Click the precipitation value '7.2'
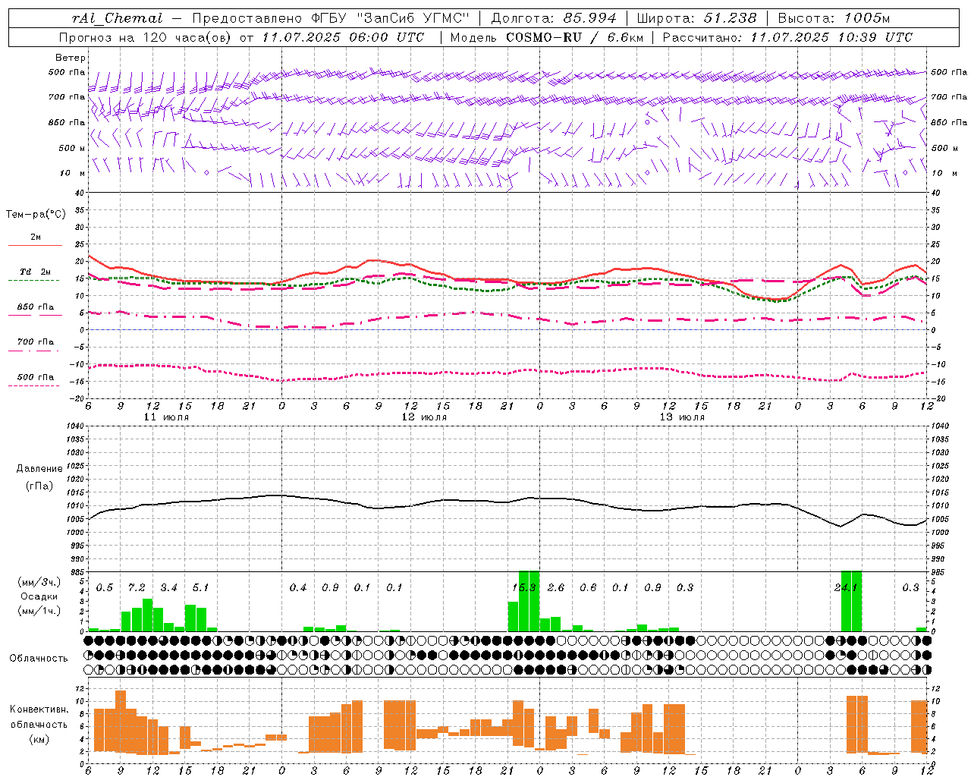The width and height of the screenshot is (971, 777). pos(137,588)
